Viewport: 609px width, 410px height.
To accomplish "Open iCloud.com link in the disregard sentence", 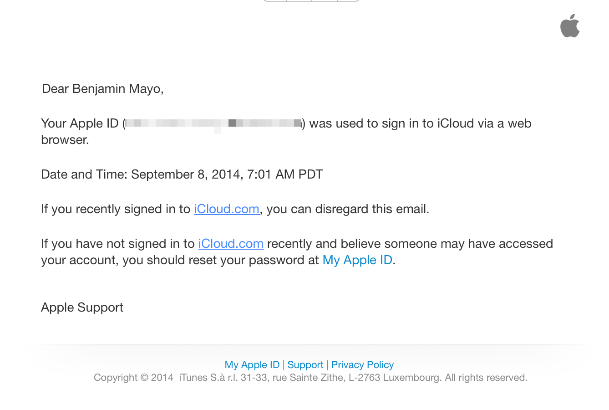I will click(227, 209).
